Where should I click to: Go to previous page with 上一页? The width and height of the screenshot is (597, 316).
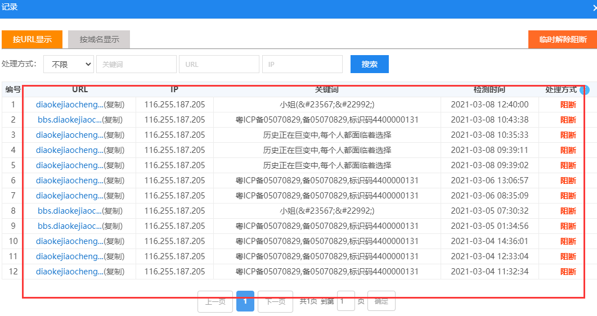point(215,301)
